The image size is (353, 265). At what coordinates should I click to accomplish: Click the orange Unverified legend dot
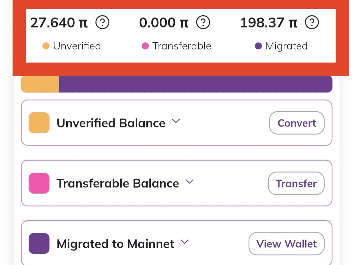click(x=46, y=46)
